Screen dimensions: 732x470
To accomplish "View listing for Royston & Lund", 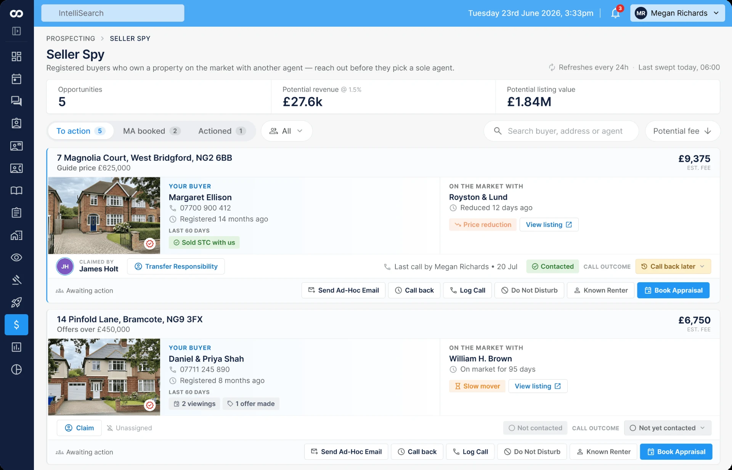I will pyautogui.click(x=549, y=225).
